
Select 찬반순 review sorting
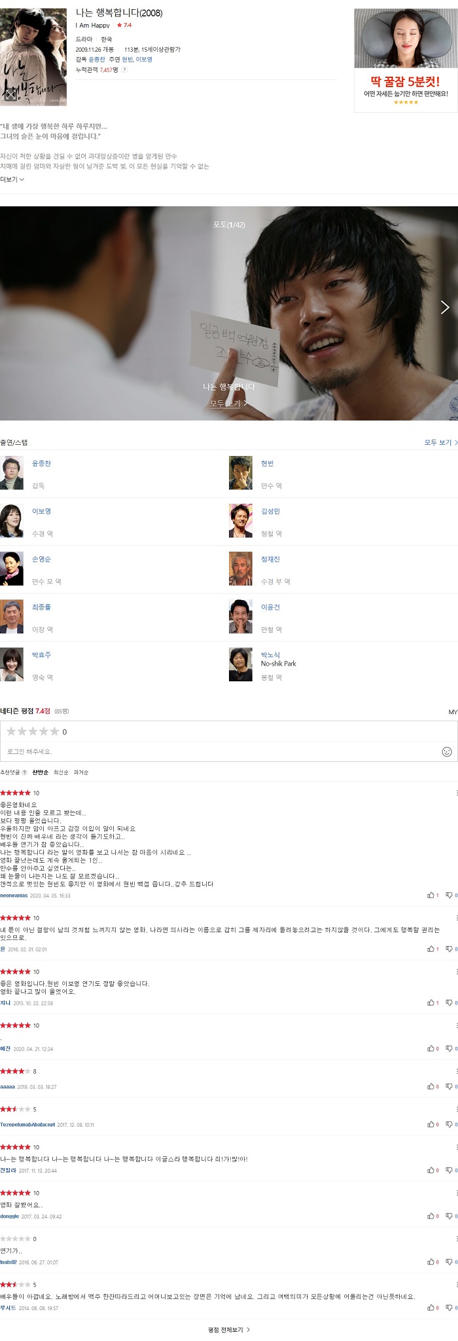click(41, 772)
